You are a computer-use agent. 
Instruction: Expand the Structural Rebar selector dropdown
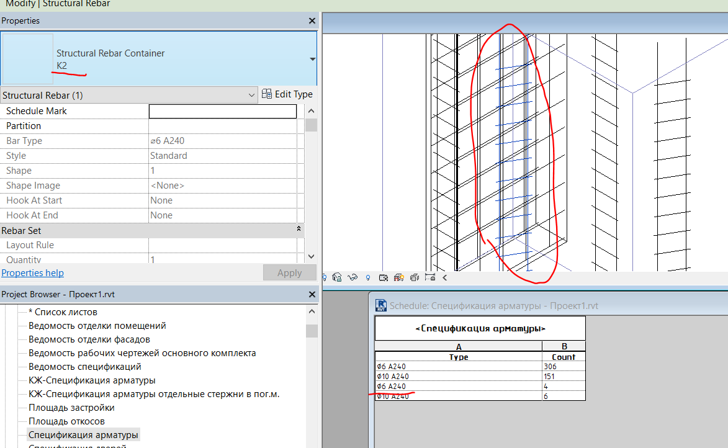252,94
